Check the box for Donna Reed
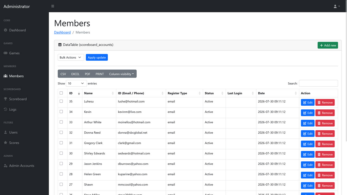347x195 pixels. (x=61, y=132)
